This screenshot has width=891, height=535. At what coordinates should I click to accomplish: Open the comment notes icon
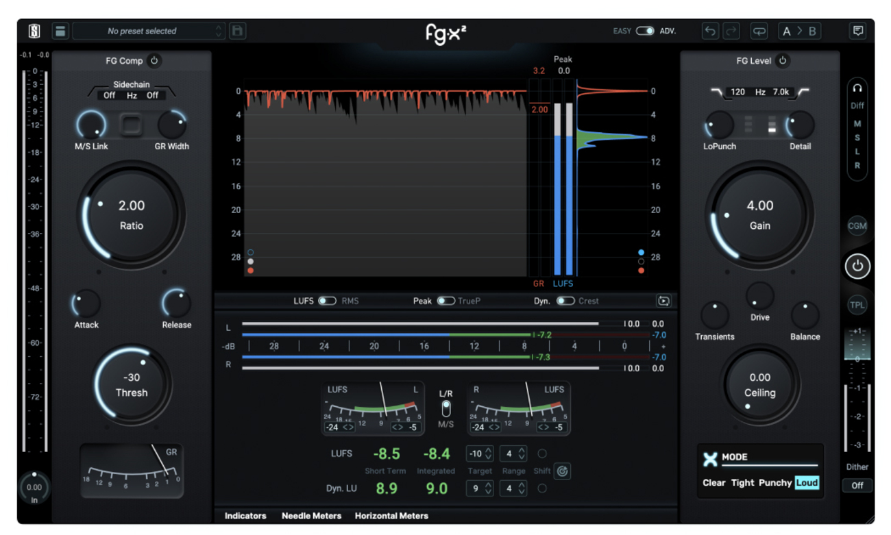click(x=857, y=31)
